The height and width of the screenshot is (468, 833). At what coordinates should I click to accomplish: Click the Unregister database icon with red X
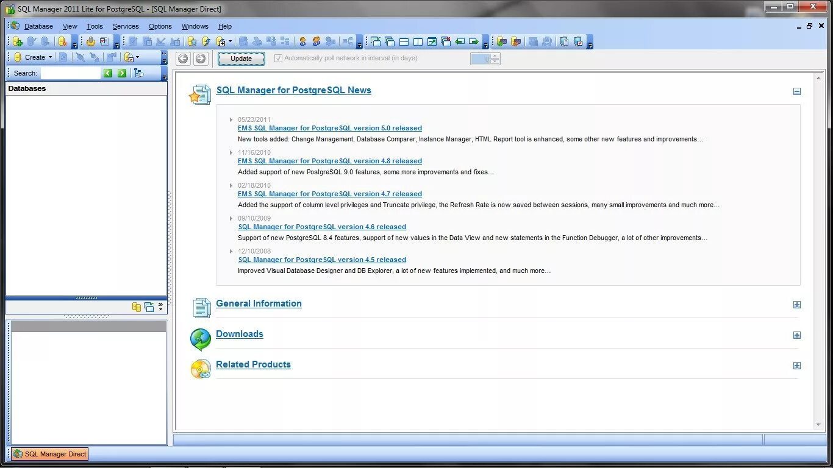click(x=62, y=41)
